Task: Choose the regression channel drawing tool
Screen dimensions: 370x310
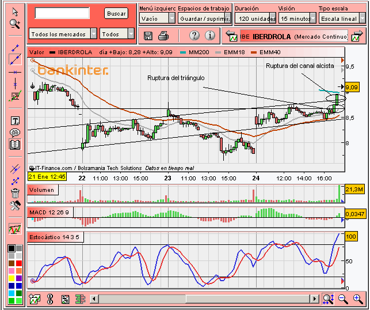Action: pos(15,96)
